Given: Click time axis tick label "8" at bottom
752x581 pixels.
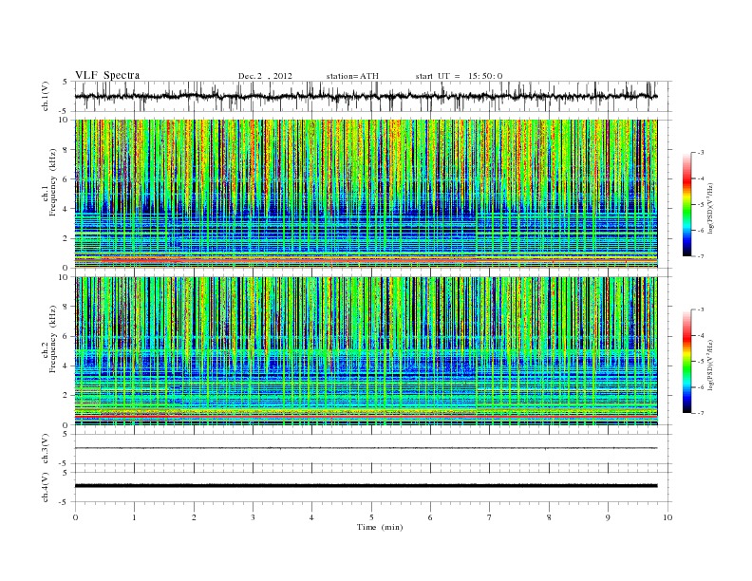Looking at the screenshot, I should click(x=549, y=517).
